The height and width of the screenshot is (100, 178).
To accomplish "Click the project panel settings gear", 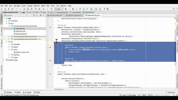I will coord(41,15).
